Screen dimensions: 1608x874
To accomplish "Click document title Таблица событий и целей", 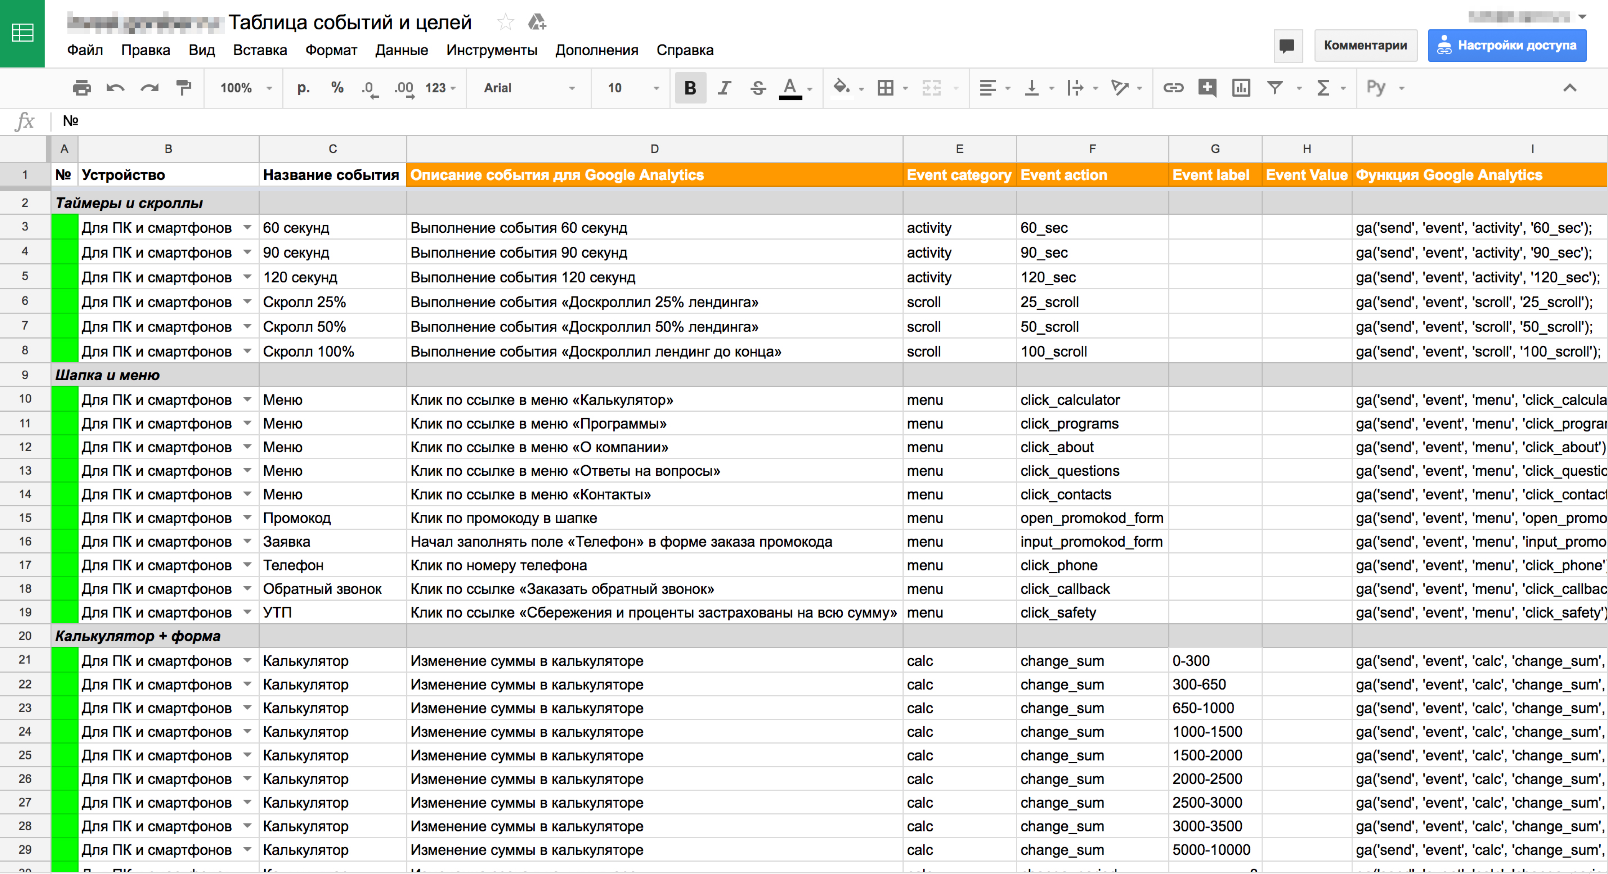I will click(x=349, y=23).
